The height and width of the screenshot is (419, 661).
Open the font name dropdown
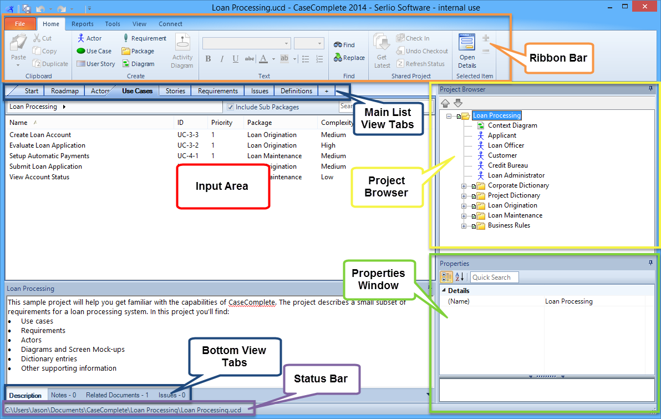pyautogui.click(x=286, y=43)
